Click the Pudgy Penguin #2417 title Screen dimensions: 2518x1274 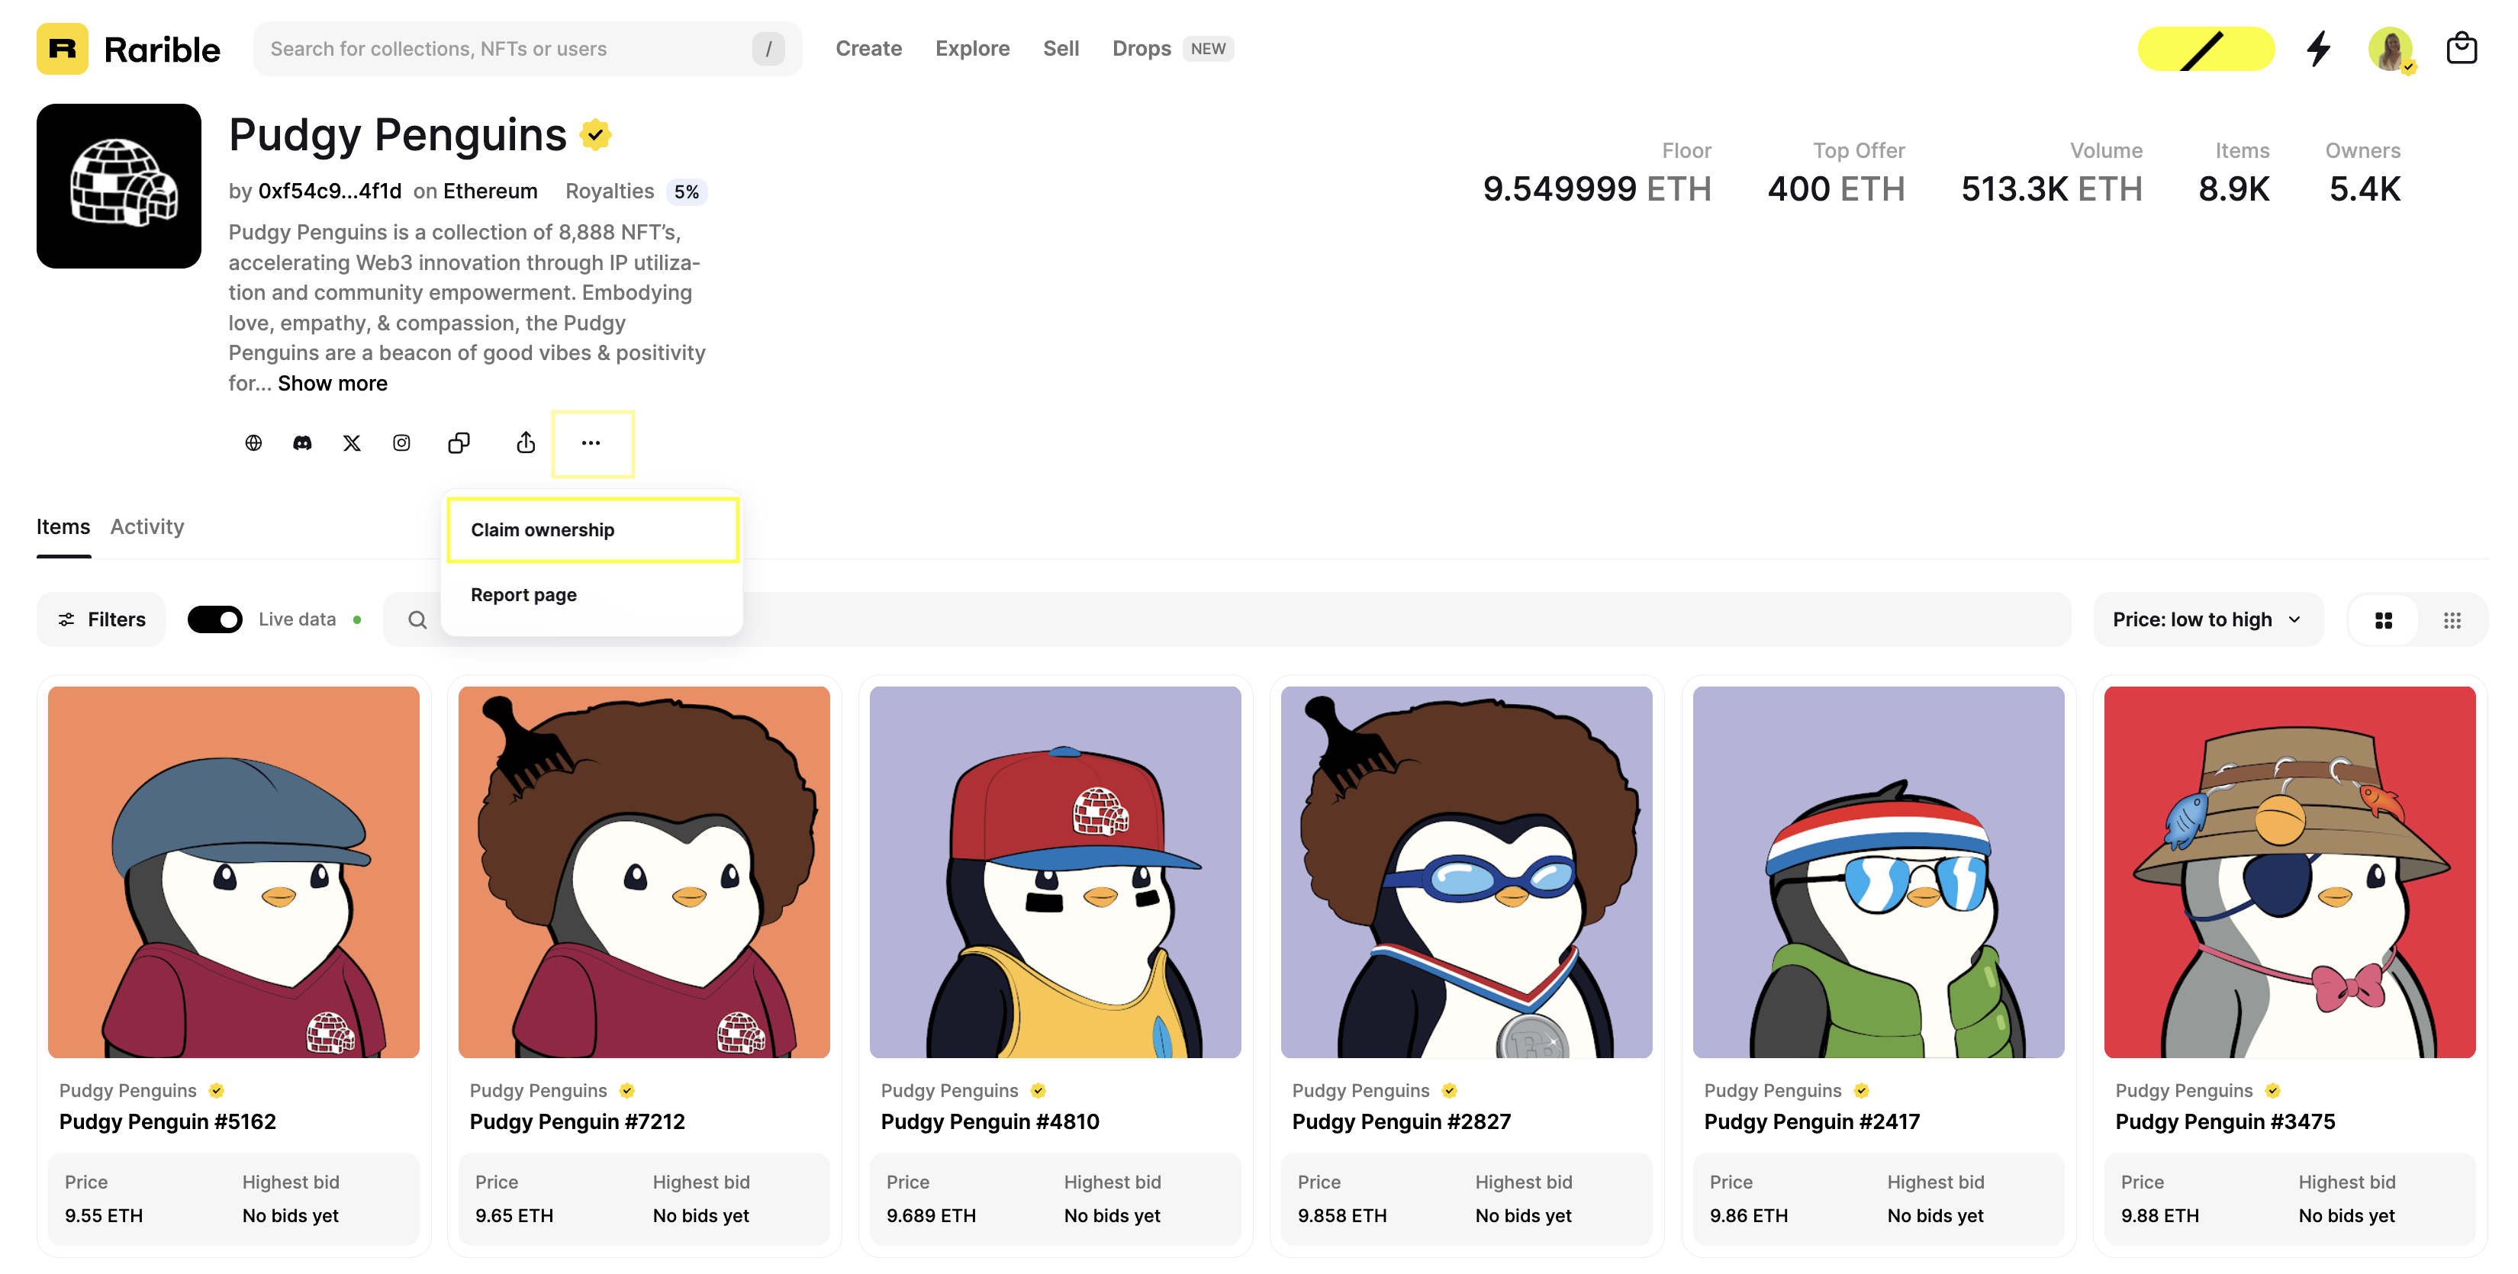(1812, 1121)
